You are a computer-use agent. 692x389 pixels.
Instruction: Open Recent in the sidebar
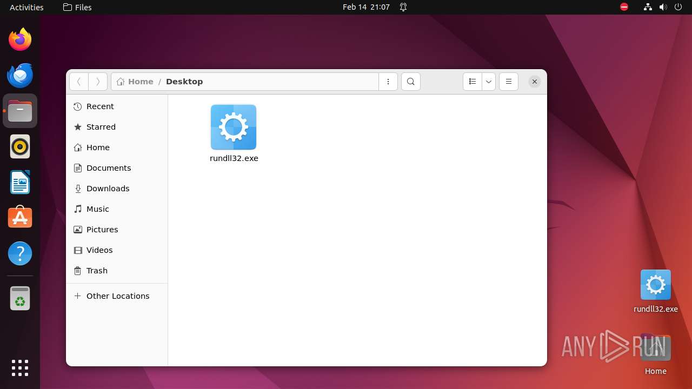coord(117,106)
